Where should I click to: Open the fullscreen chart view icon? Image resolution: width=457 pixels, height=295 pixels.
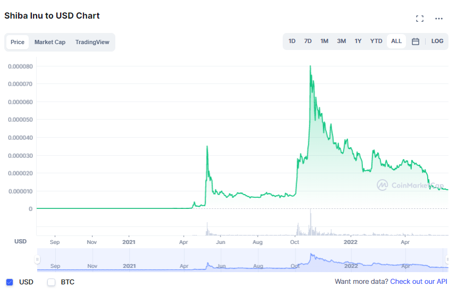pyautogui.click(x=420, y=19)
